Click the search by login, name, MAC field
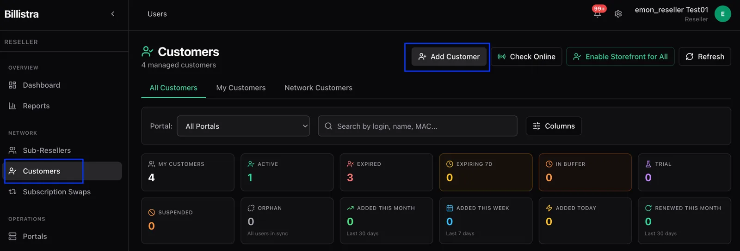Viewport: 740px width, 251px height. [418, 126]
